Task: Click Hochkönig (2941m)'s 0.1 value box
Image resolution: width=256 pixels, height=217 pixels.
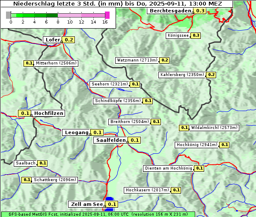Action: pos(224,145)
